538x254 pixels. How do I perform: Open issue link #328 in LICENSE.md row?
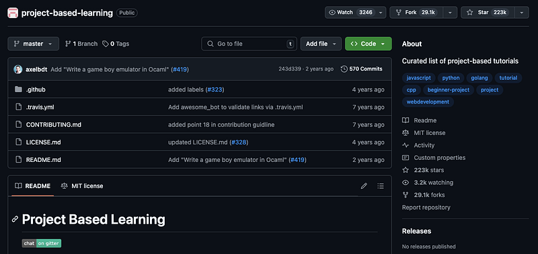(x=239, y=142)
